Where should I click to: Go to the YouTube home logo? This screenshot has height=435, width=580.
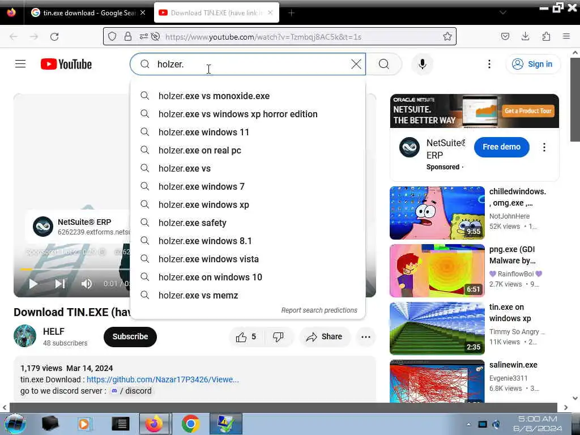pos(66,64)
